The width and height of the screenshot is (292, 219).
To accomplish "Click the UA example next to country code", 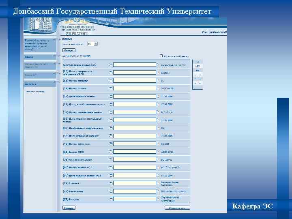I will [163, 128].
